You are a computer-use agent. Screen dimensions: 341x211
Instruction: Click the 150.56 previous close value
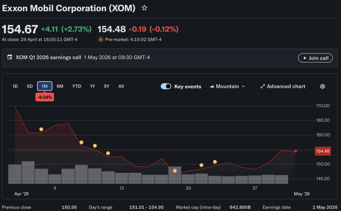tap(69, 207)
